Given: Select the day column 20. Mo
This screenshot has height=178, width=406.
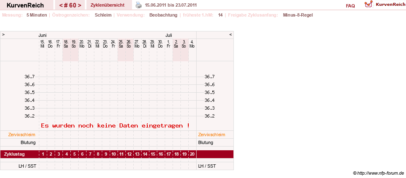Looking at the screenshot, I should pos(82,44).
